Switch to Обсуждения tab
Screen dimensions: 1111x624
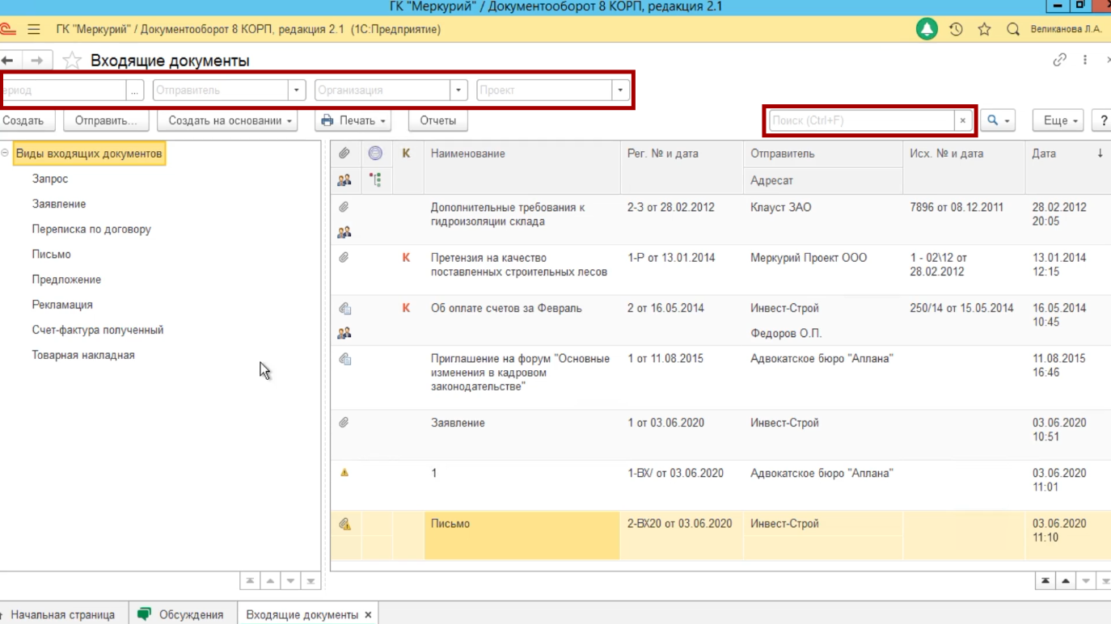180,614
